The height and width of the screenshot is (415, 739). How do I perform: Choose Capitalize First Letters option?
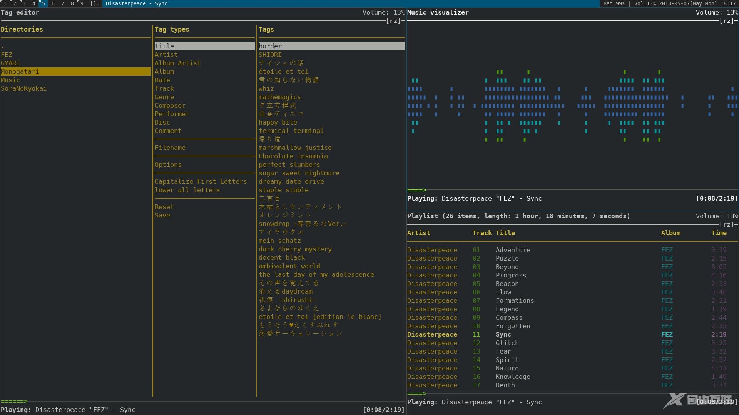[x=205, y=181]
